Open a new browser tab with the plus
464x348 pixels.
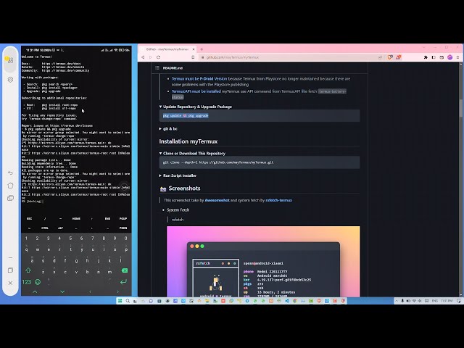pos(202,49)
